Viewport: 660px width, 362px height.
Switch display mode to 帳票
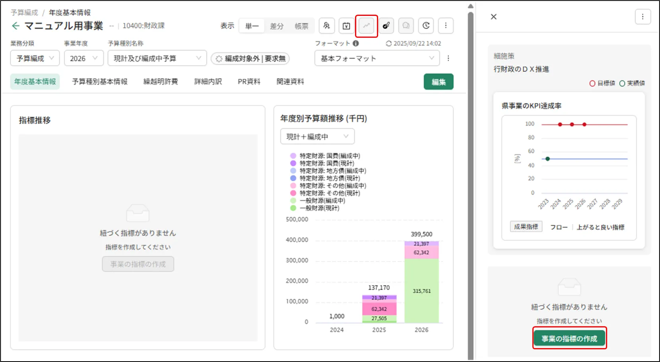point(301,26)
